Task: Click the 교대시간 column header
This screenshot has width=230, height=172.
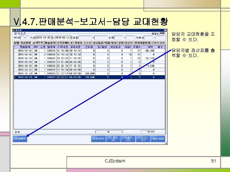Action: pos(75,47)
